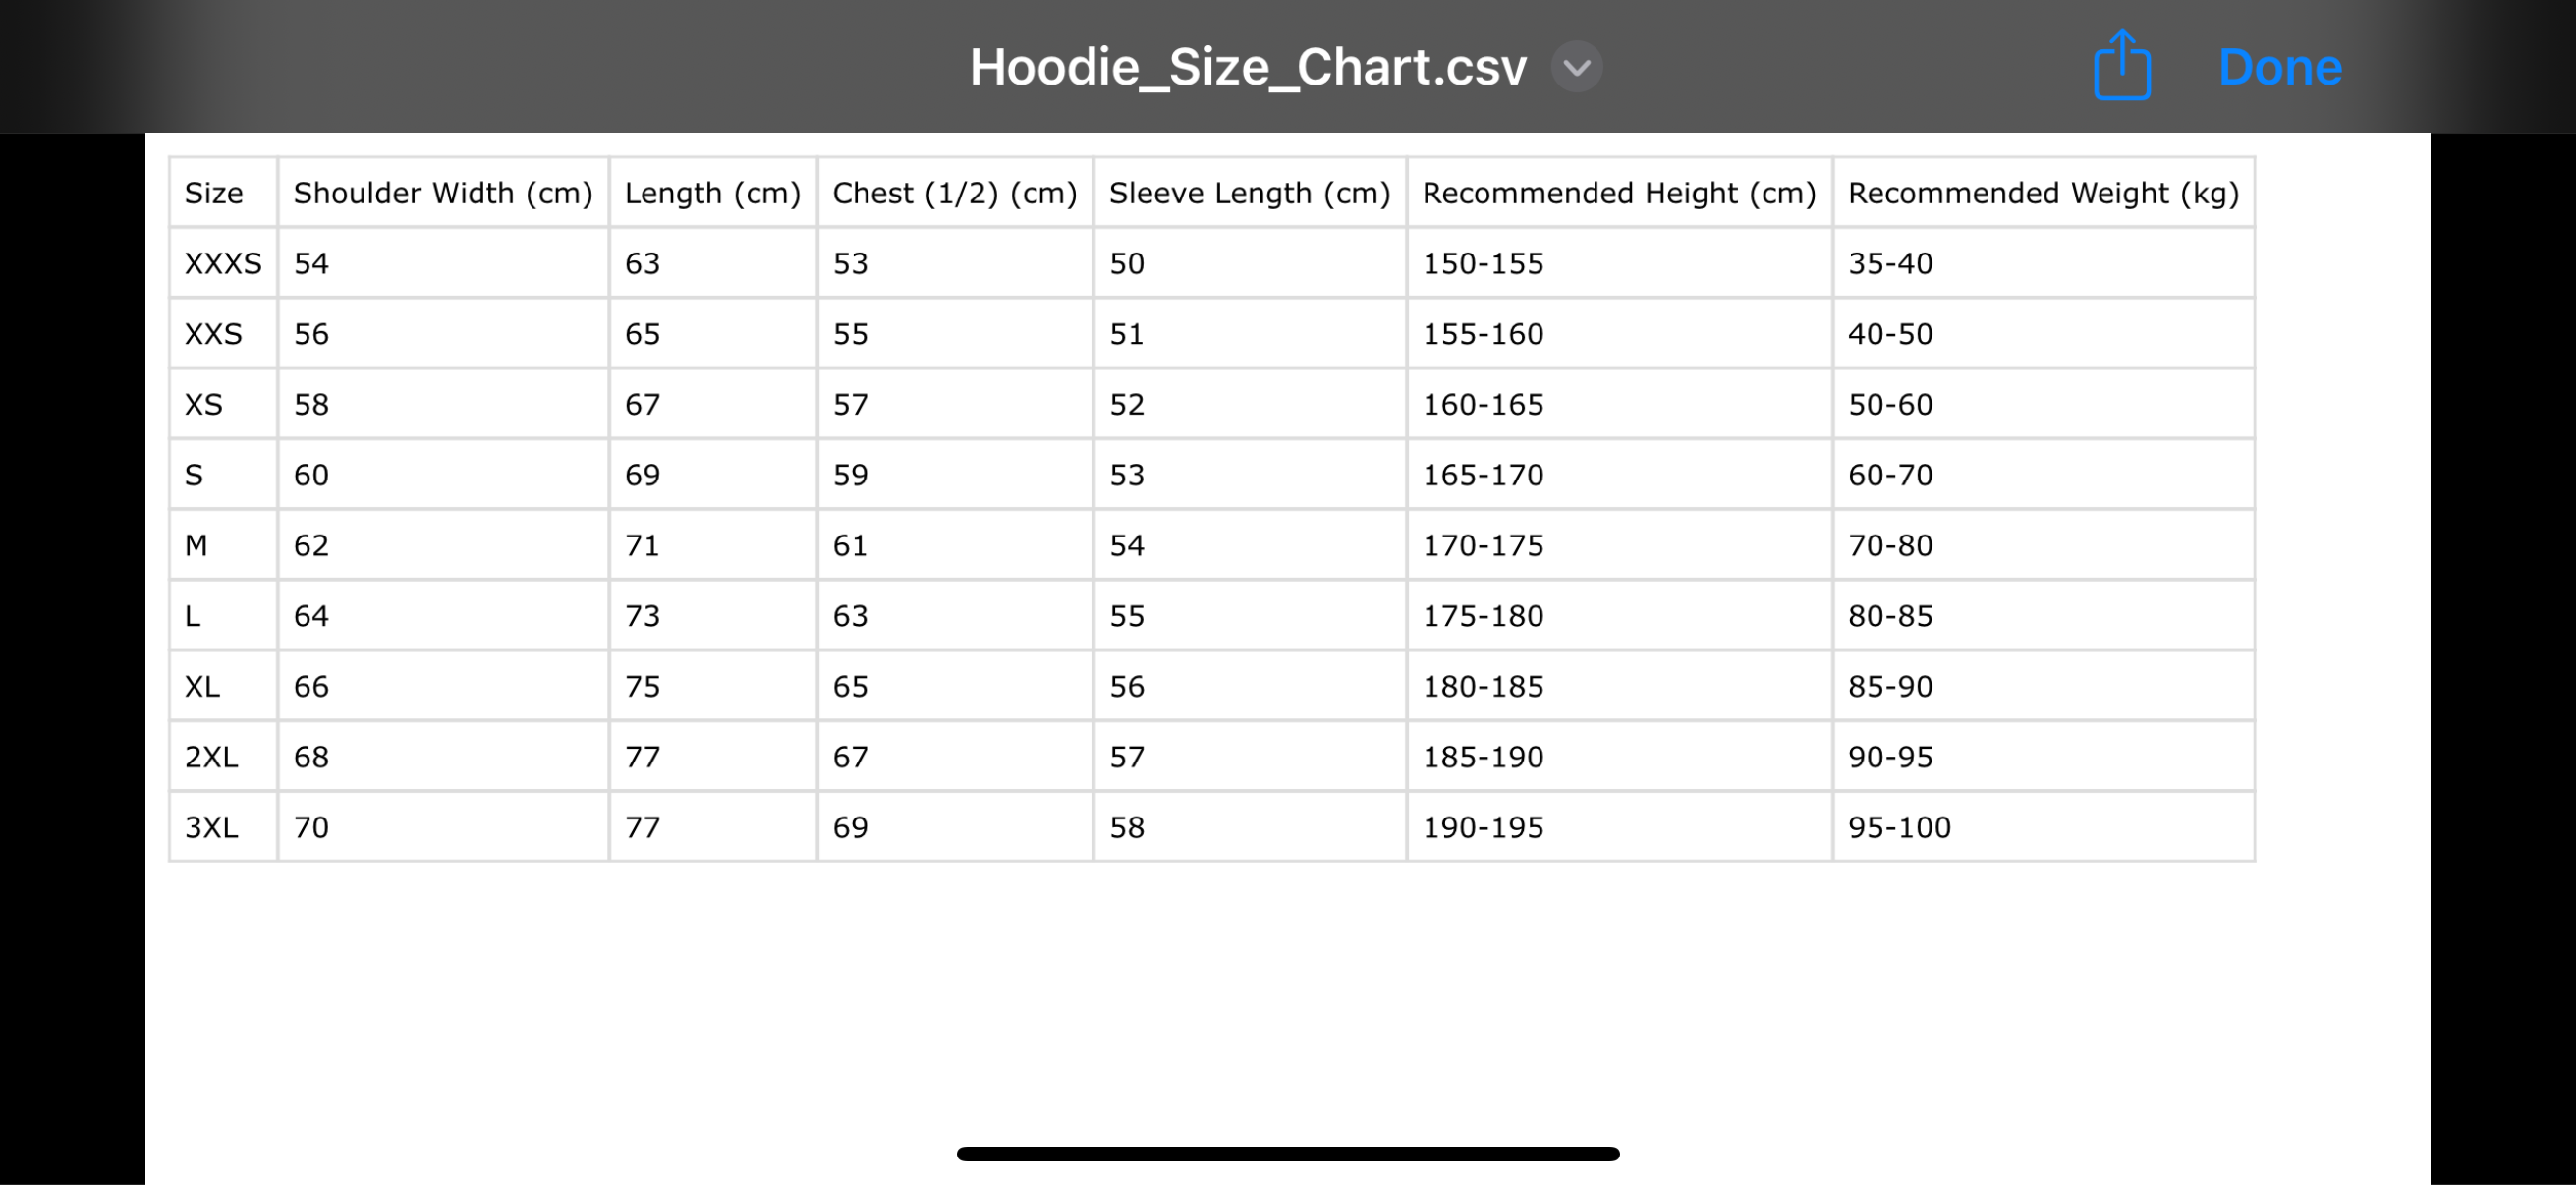This screenshot has width=2576, height=1185.
Task: Select the Shoulder Width (cm) header cell
Action: (442, 192)
